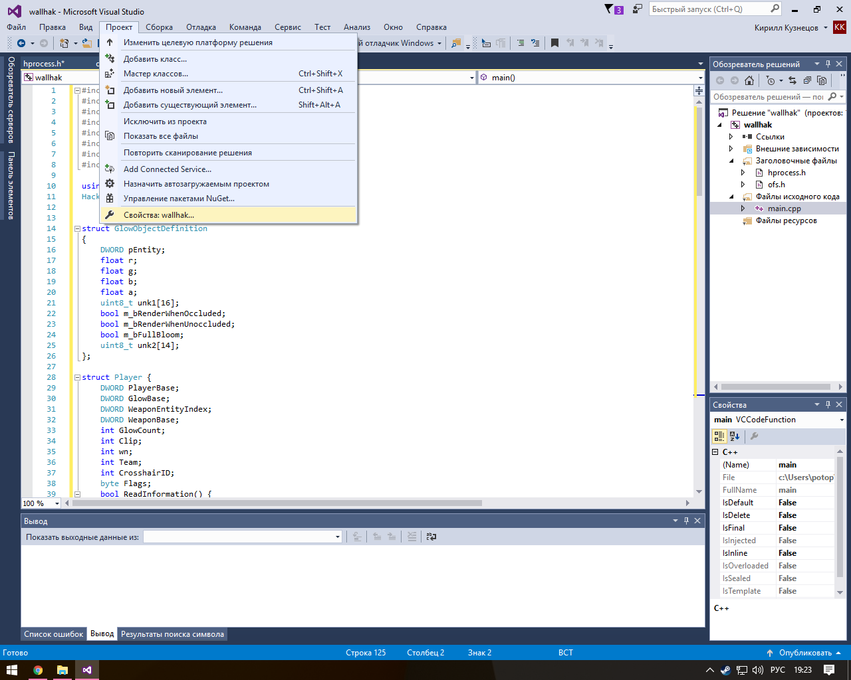
Task: Click Show All Files icon in Solution Explorer toolbar
Action: [x=822, y=80]
